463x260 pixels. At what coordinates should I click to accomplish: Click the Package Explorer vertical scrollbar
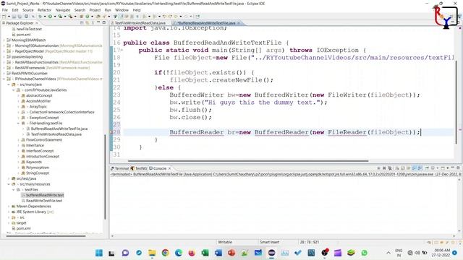coord(105,177)
